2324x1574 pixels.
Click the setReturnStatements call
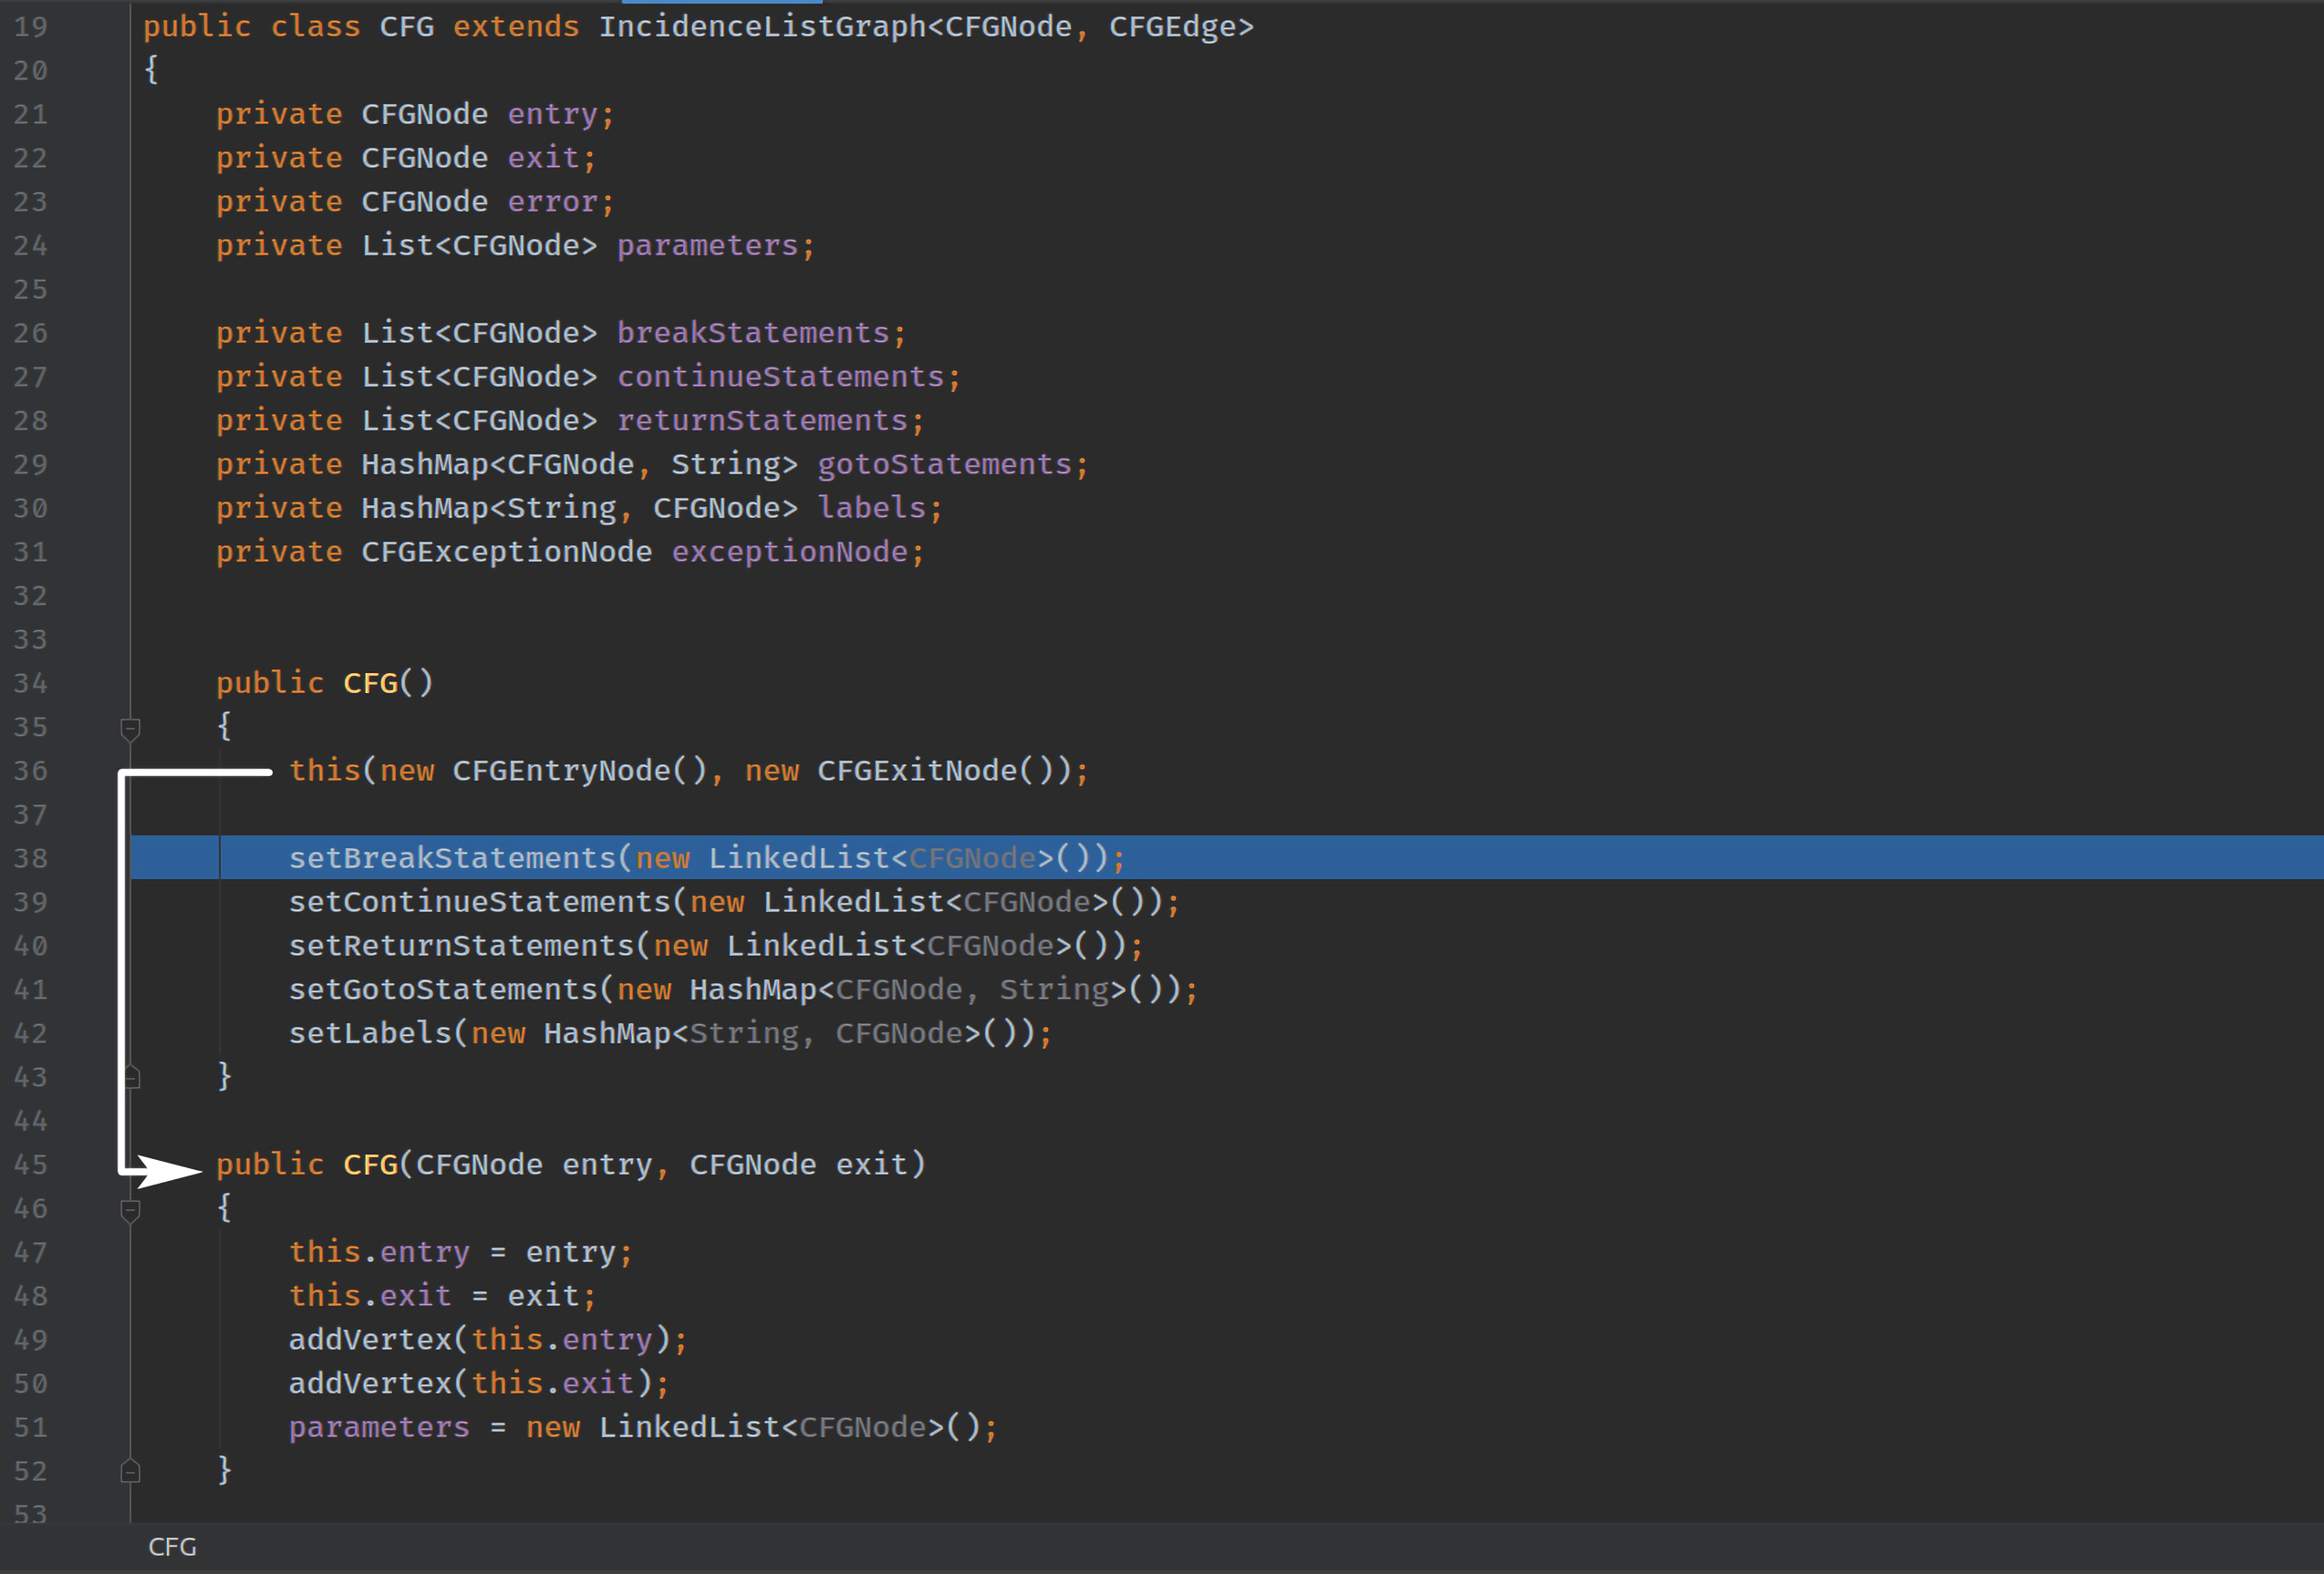(x=461, y=946)
